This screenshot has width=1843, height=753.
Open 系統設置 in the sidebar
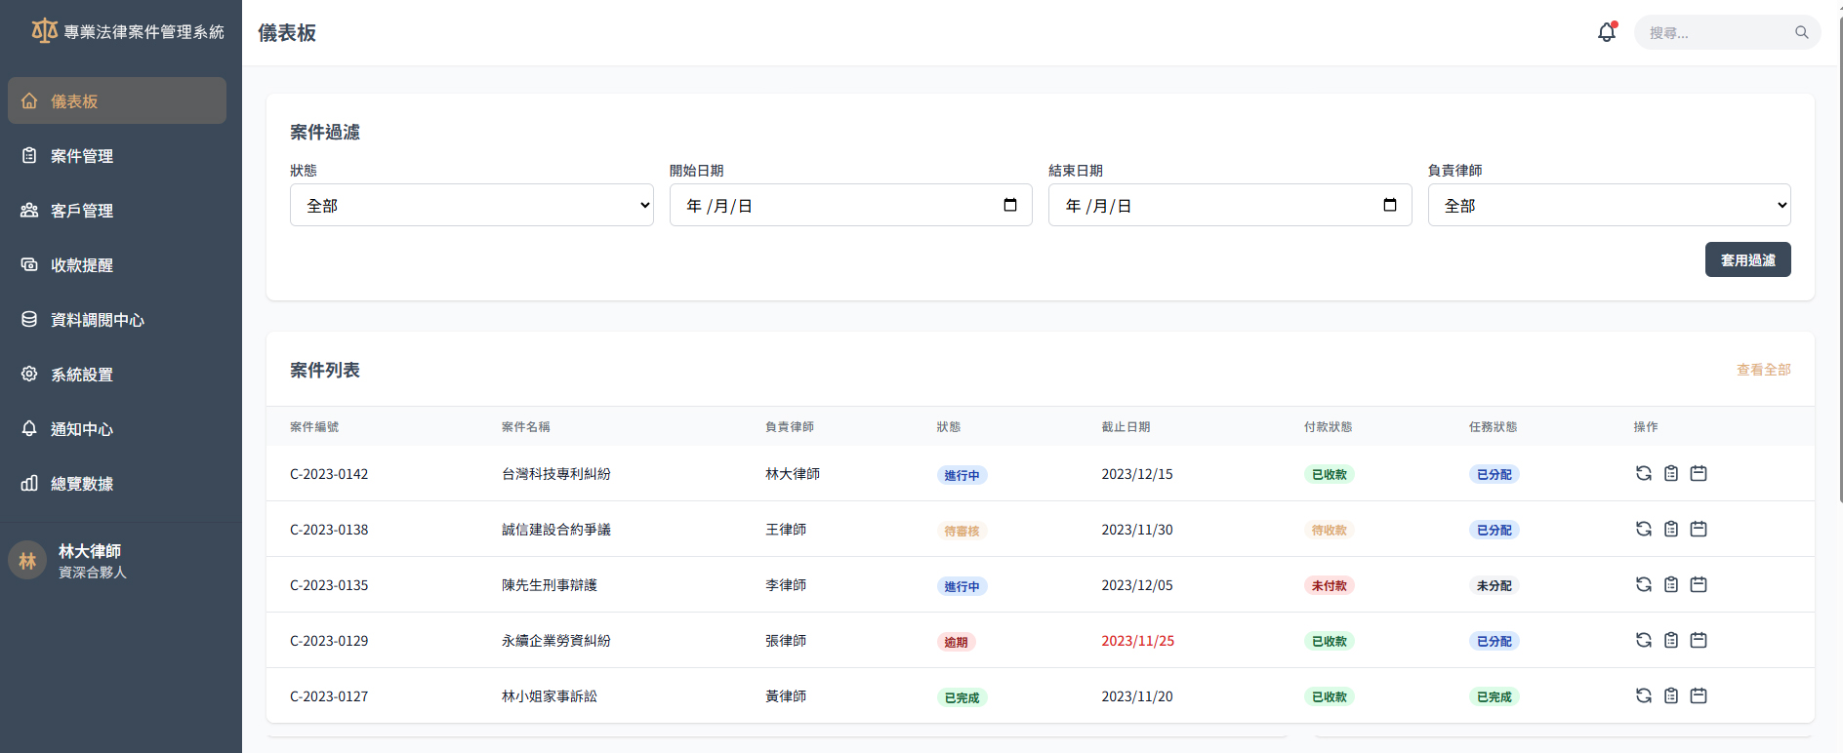[82, 375]
